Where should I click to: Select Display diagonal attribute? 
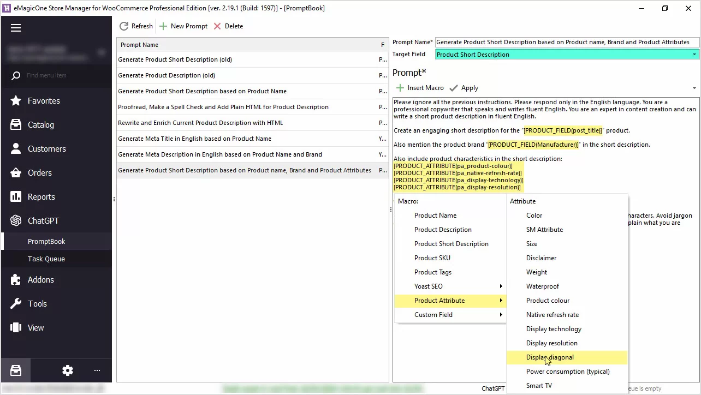pyautogui.click(x=550, y=357)
